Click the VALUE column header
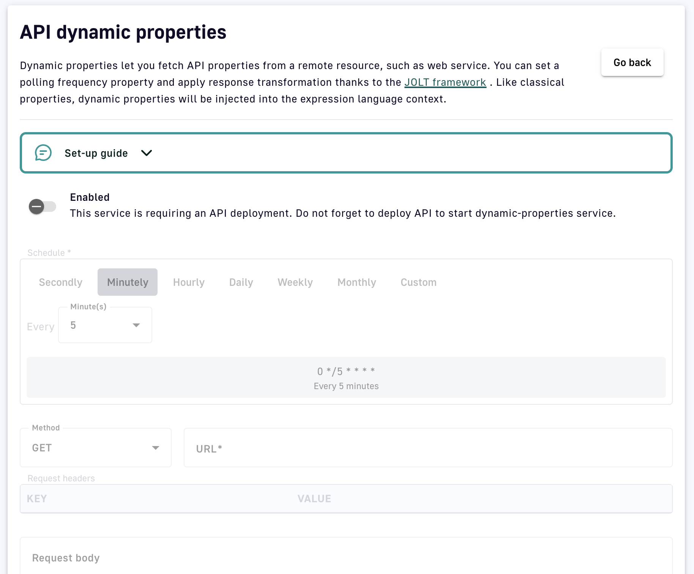Viewport: 694px width, 574px height. coord(314,499)
